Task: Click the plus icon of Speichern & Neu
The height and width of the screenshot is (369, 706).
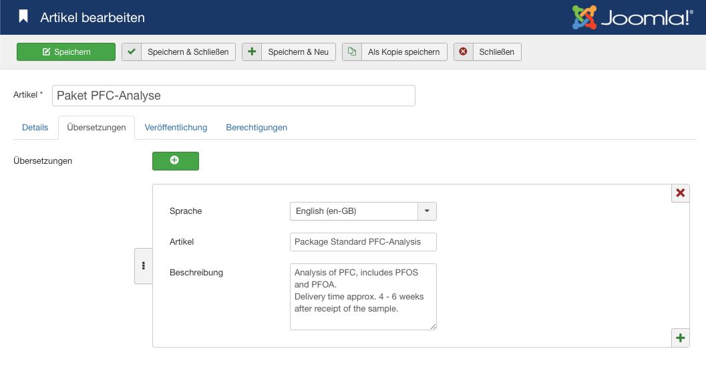Action: click(x=252, y=52)
